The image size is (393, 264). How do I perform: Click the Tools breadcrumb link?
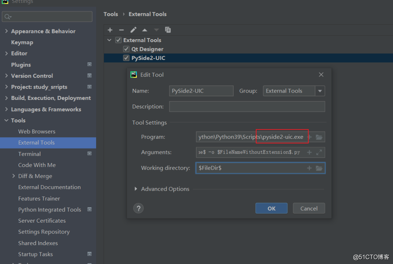(x=111, y=14)
